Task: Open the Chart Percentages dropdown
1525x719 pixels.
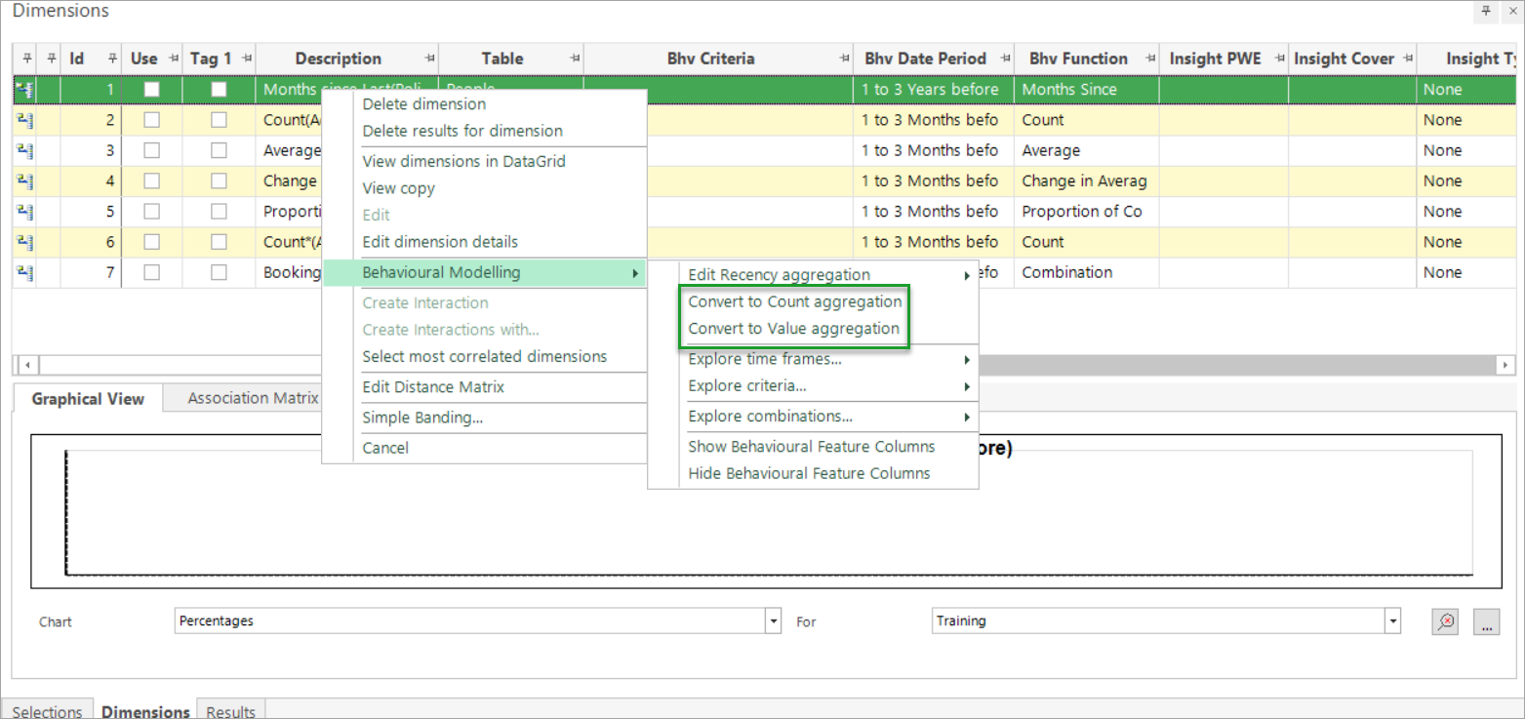Action: (x=774, y=620)
